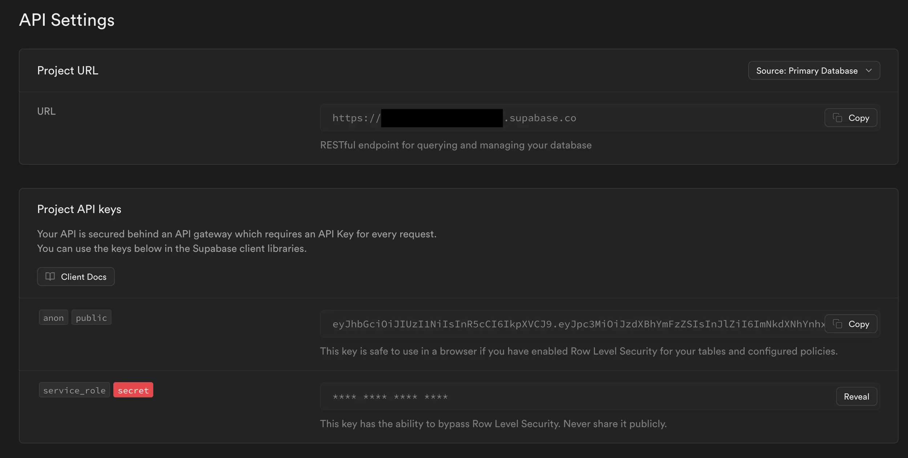
Task: Open Client Docs via the book icon
Action: click(50, 277)
